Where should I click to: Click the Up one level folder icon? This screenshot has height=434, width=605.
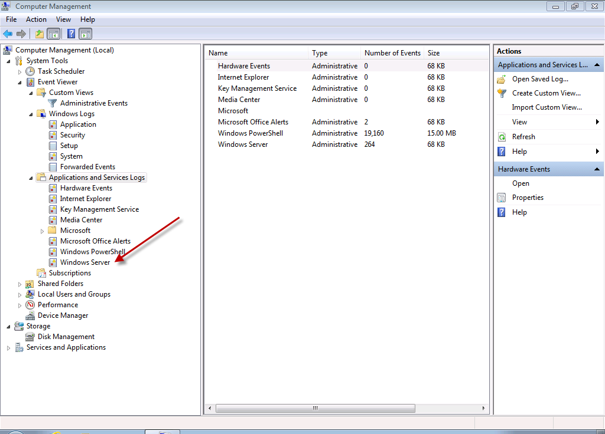pyautogui.click(x=40, y=34)
